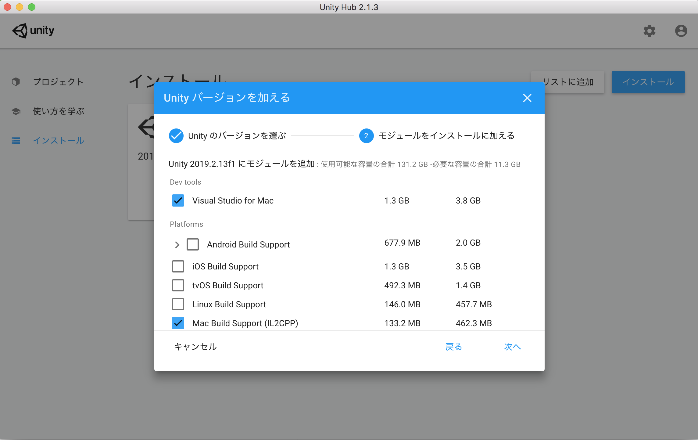Switch to the インストール section heading
This screenshot has height=440, width=698.
pos(59,140)
